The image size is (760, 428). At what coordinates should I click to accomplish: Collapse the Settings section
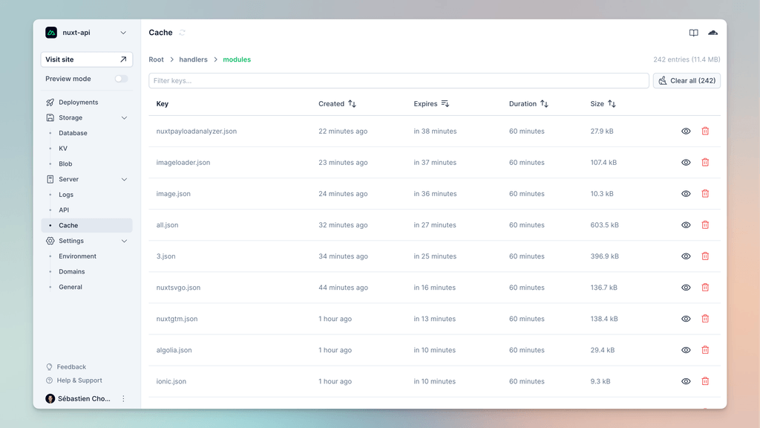pos(123,241)
